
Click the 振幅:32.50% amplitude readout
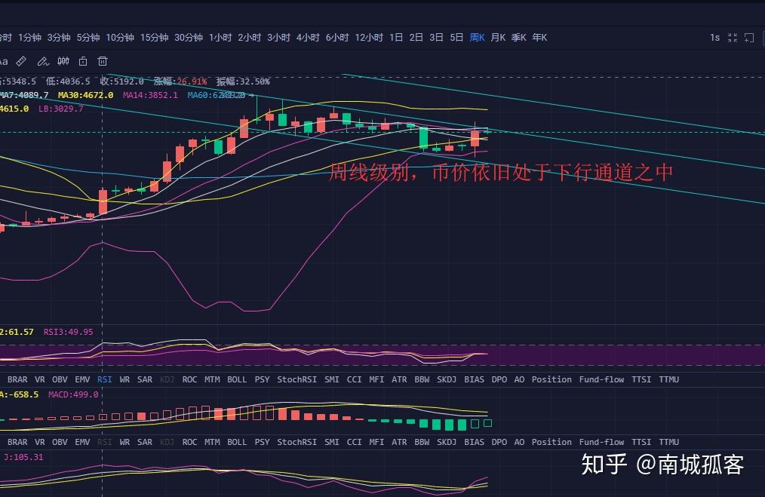(x=243, y=81)
